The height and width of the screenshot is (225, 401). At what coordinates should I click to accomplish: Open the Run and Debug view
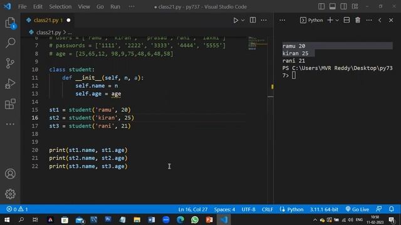(x=10, y=84)
